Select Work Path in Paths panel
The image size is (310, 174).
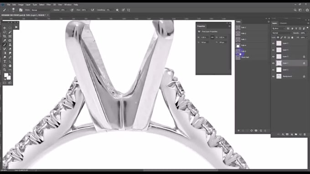click(x=252, y=57)
